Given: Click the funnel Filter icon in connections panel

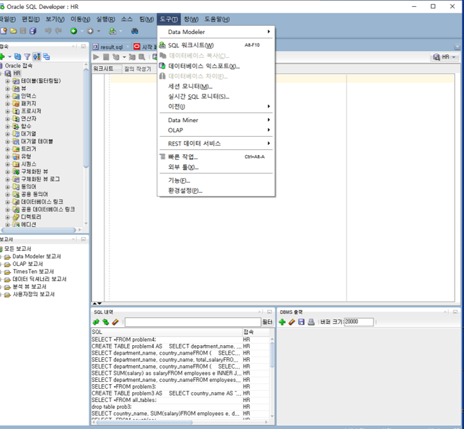Looking at the screenshot, I should click(27, 57).
